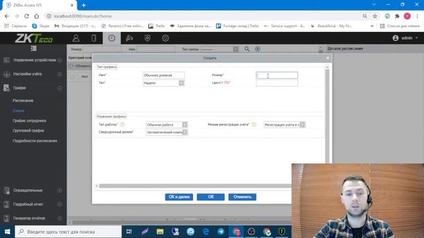Collapse the График sidebar section

coord(60,88)
